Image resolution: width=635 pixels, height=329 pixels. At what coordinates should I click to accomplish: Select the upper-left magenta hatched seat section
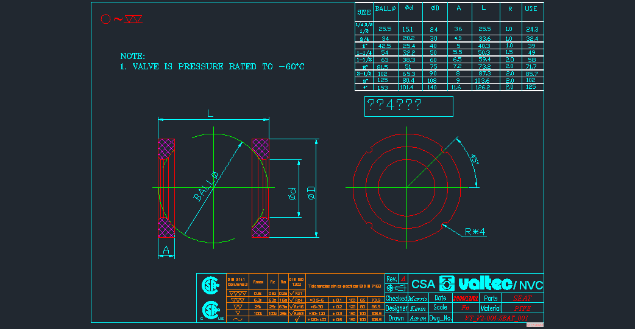(166, 149)
